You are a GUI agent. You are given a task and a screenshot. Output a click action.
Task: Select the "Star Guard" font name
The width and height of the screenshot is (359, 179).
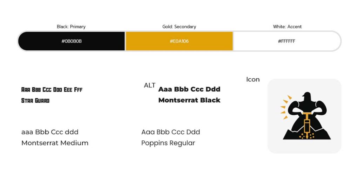tap(35, 101)
